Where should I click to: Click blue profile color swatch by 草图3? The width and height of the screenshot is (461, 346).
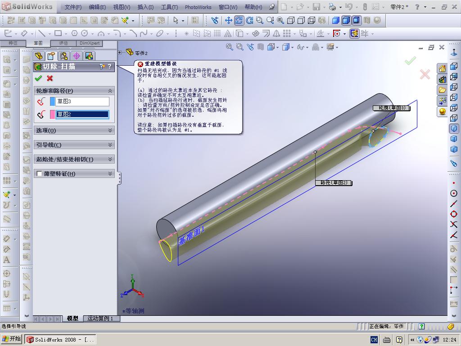pyautogui.click(x=52, y=101)
